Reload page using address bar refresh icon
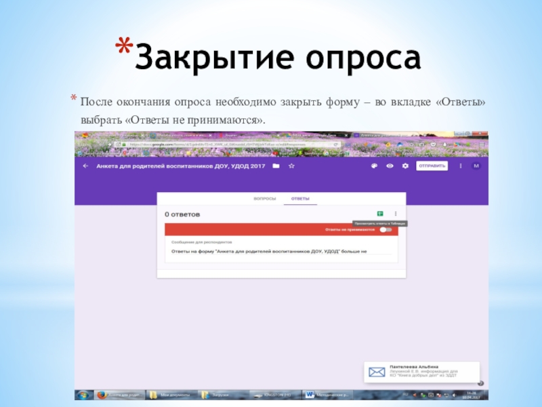The width and height of the screenshot is (542, 407). coord(335,144)
